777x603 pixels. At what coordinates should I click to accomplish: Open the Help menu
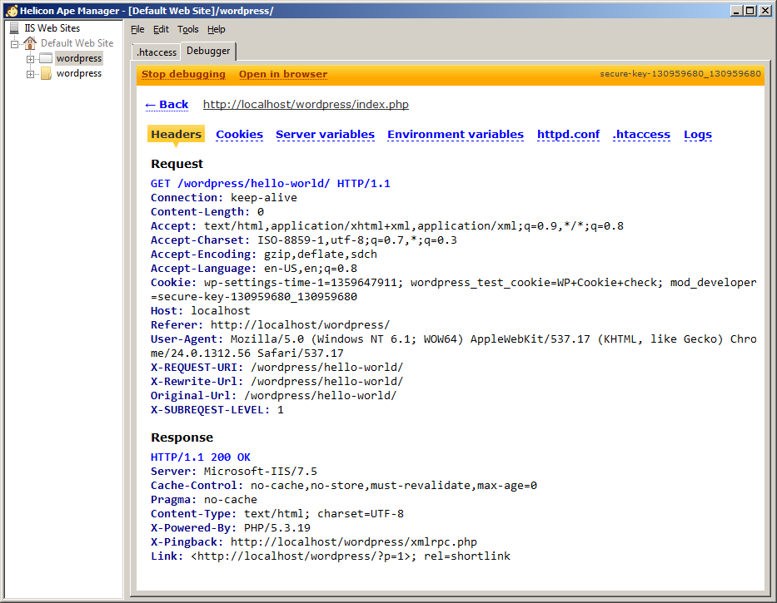[x=216, y=29]
